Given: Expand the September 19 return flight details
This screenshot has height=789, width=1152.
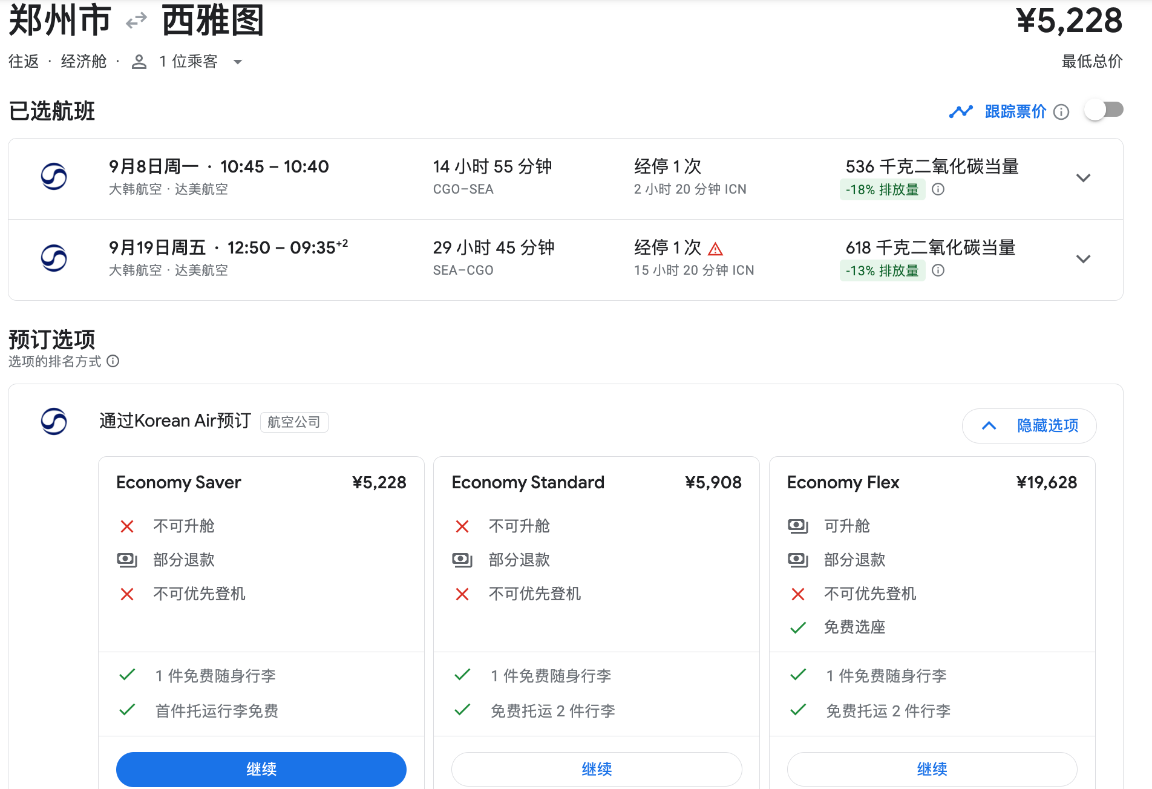Looking at the screenshot, I should pos(1083,259).
